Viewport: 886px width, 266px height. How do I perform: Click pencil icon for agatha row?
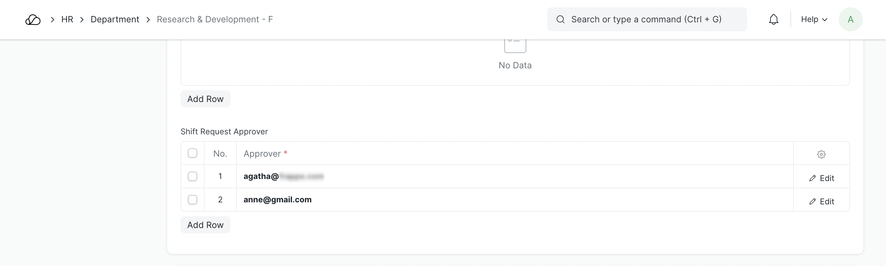point(812,178)
